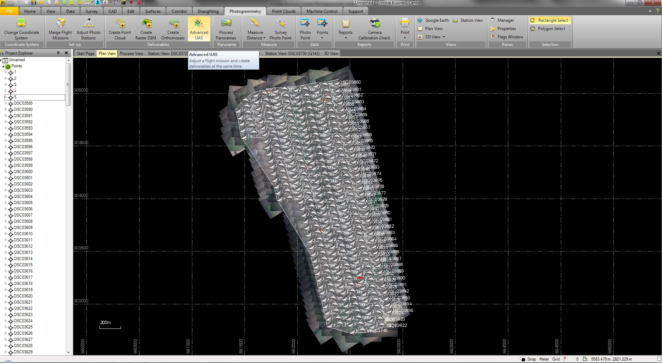Collapse the Points tree node
This screenshot has width=662, height=363.
coord(3,66)
